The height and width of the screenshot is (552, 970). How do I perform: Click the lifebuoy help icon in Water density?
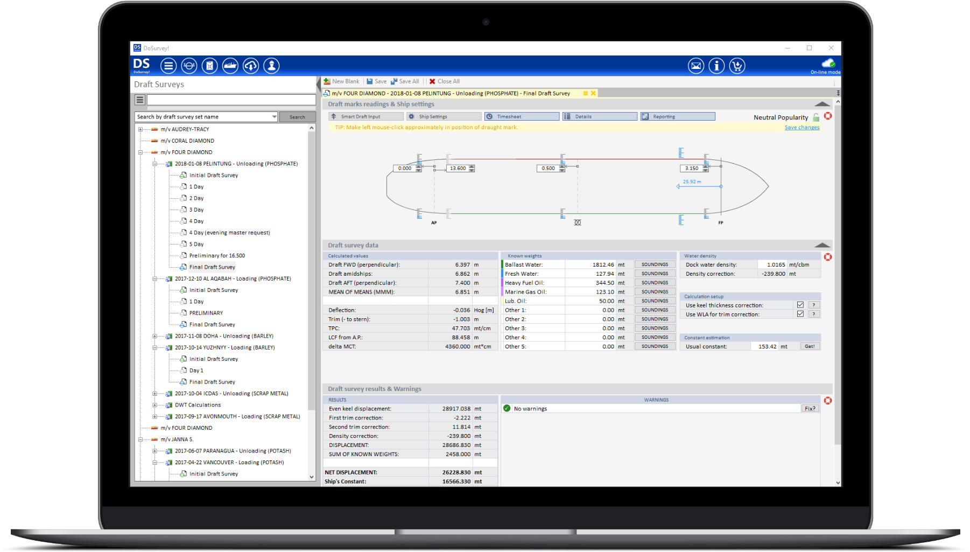(x=828, y=257)
